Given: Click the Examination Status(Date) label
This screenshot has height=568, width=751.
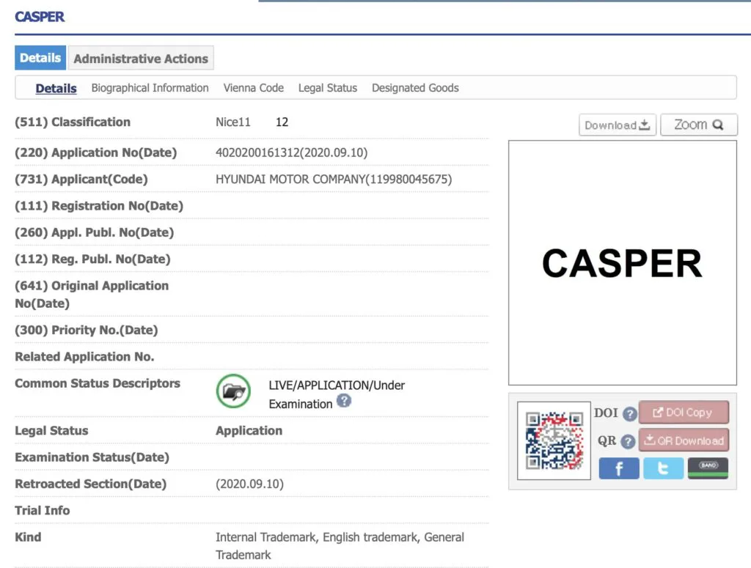Looking at the screenshot, I should (x=92, y=457).
